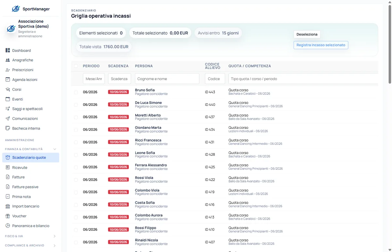The image size is (392, 252).
Task: Toggle the select-all checkbox in table header
Action: tap(76, 66)
